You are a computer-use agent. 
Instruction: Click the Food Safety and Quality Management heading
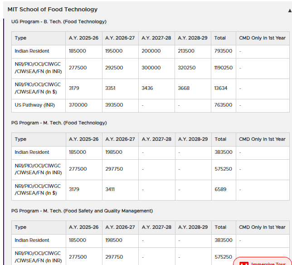point(82,211)
